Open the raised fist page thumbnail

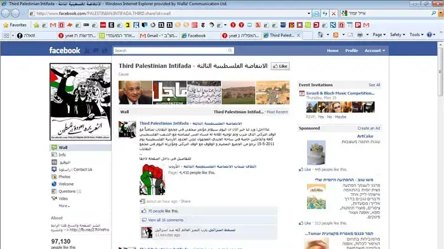tap(152, 179)
